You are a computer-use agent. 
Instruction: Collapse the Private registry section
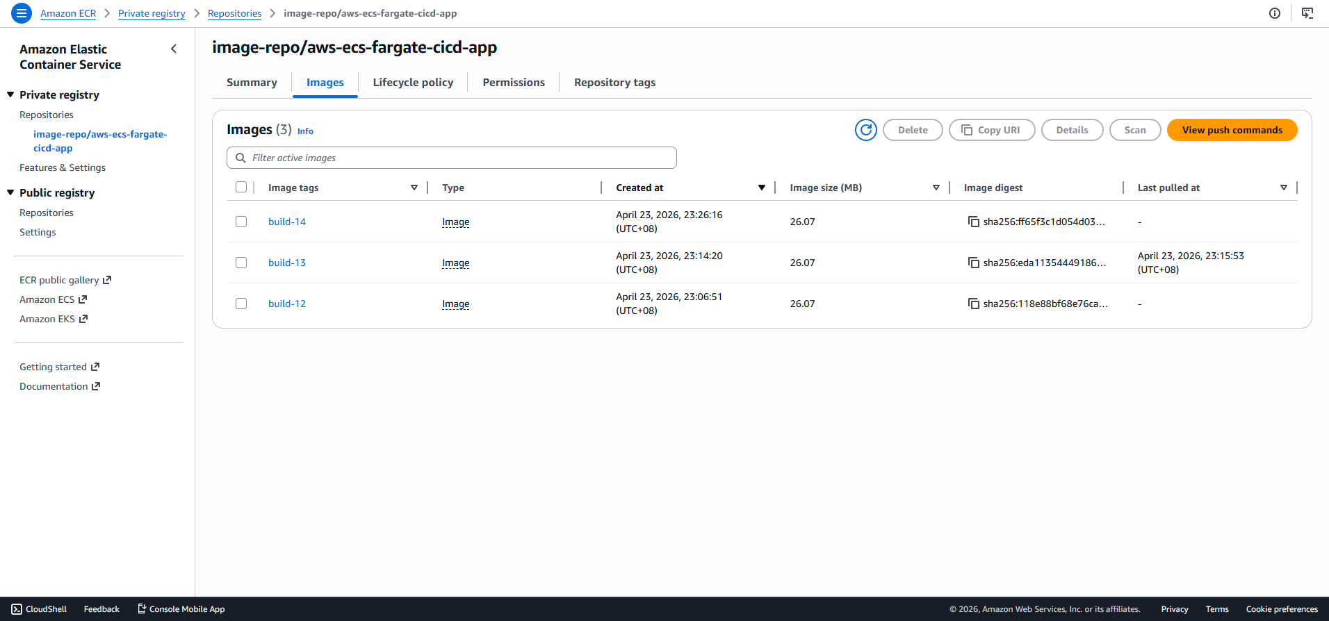(10, 94)
